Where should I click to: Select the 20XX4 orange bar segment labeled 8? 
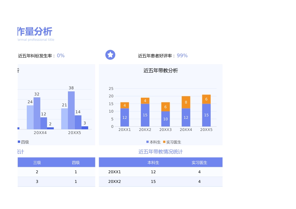[186, 102]
